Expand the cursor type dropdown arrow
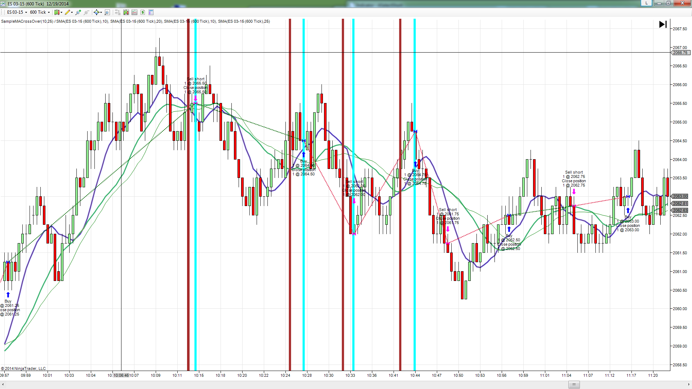Image resolution: width=692 pixels, height=389 pixels. (101, 12)
